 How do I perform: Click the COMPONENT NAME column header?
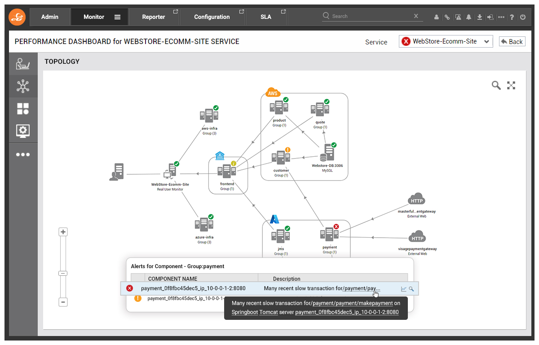173,279
